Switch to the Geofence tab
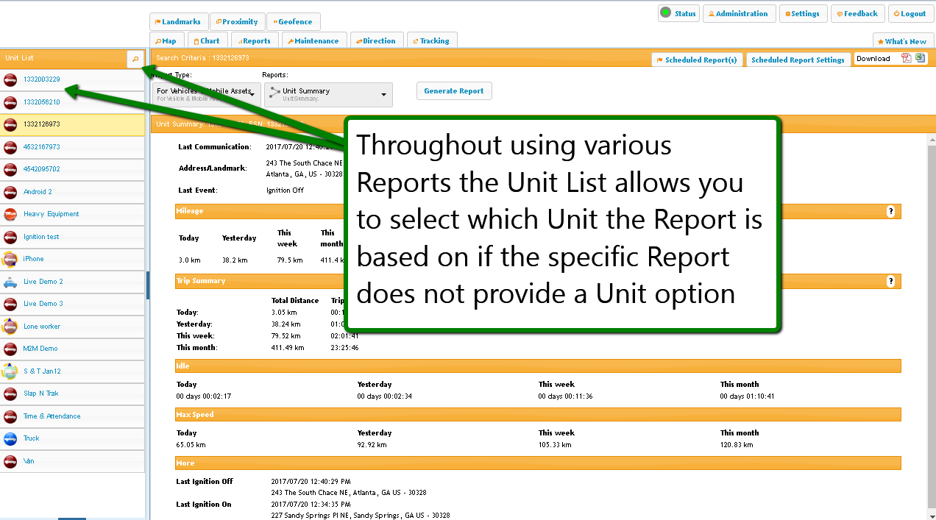Screen dimensions: 936x520 pos(293,22)
